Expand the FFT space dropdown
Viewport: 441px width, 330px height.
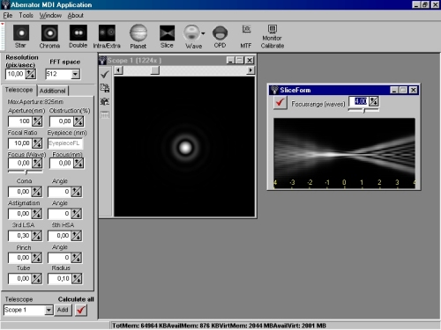[76, 74]
